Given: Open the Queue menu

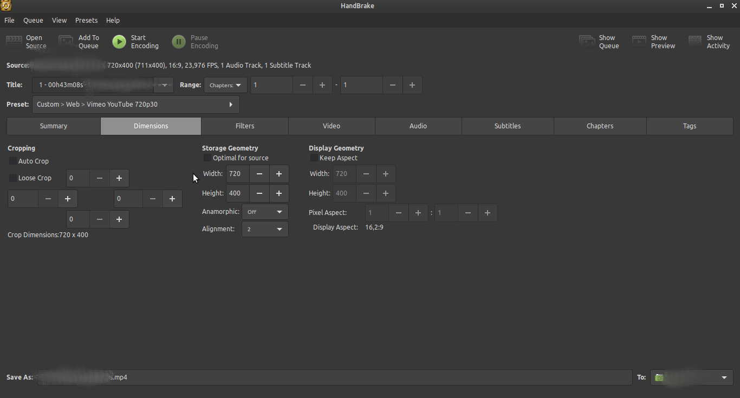Looking at the screenshot, I should pyautogui.click(x=33, y=20).
